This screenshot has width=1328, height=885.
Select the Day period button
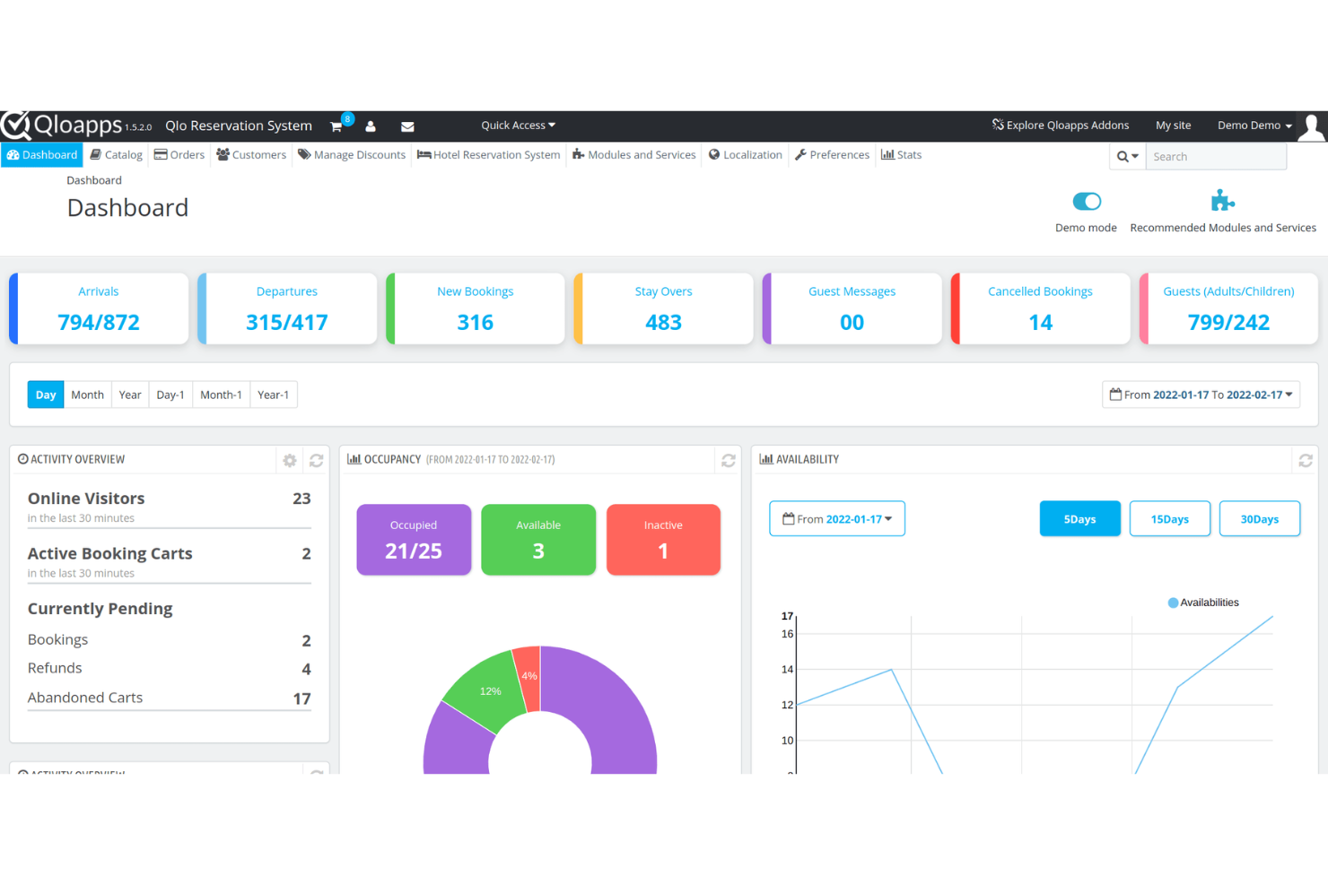(46, 395)
